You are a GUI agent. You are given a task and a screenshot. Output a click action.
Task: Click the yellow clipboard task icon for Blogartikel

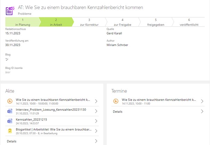10,131
